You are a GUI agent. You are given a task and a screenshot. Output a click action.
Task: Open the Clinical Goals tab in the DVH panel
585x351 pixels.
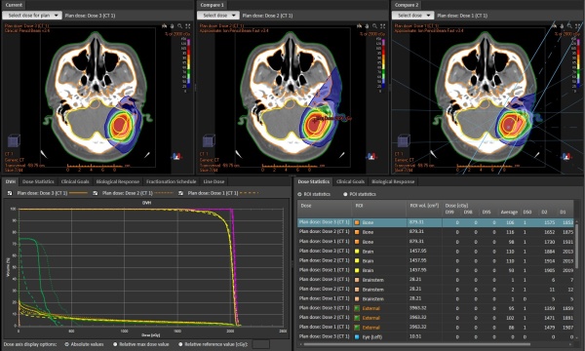pyautogui.click(x=75, y=181)
